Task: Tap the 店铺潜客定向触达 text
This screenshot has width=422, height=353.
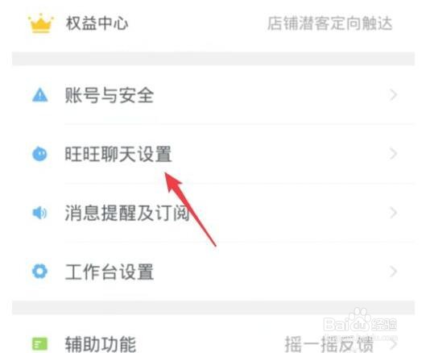Action: 329,23
